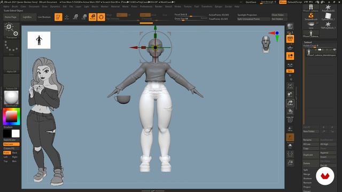Open the Zplugin menu
Screen dimensions: 342x192
[x=219, y=6]
